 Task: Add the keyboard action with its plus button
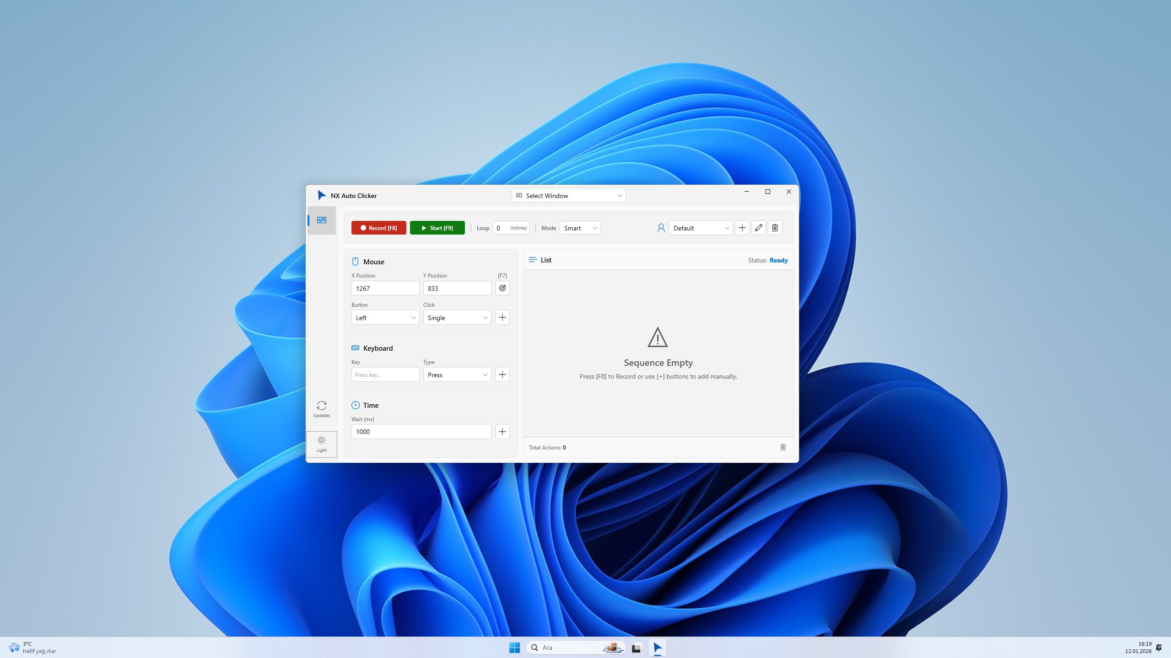(502, 374)
